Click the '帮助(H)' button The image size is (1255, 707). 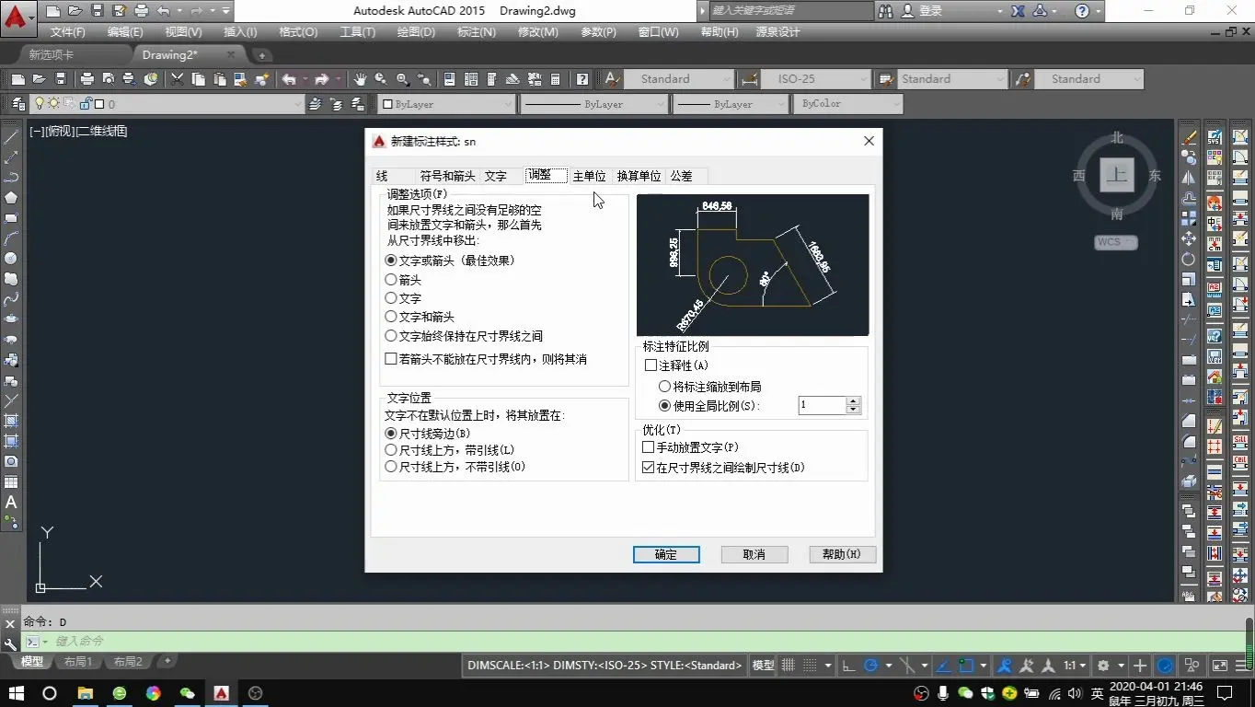[x=842, y=554]
